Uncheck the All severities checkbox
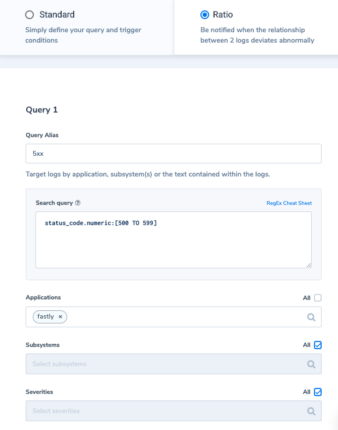 pyautogui.click(x=318, y=392)
